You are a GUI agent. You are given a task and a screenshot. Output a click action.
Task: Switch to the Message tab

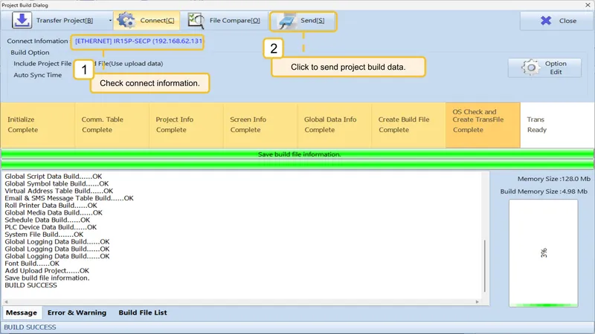22,312
